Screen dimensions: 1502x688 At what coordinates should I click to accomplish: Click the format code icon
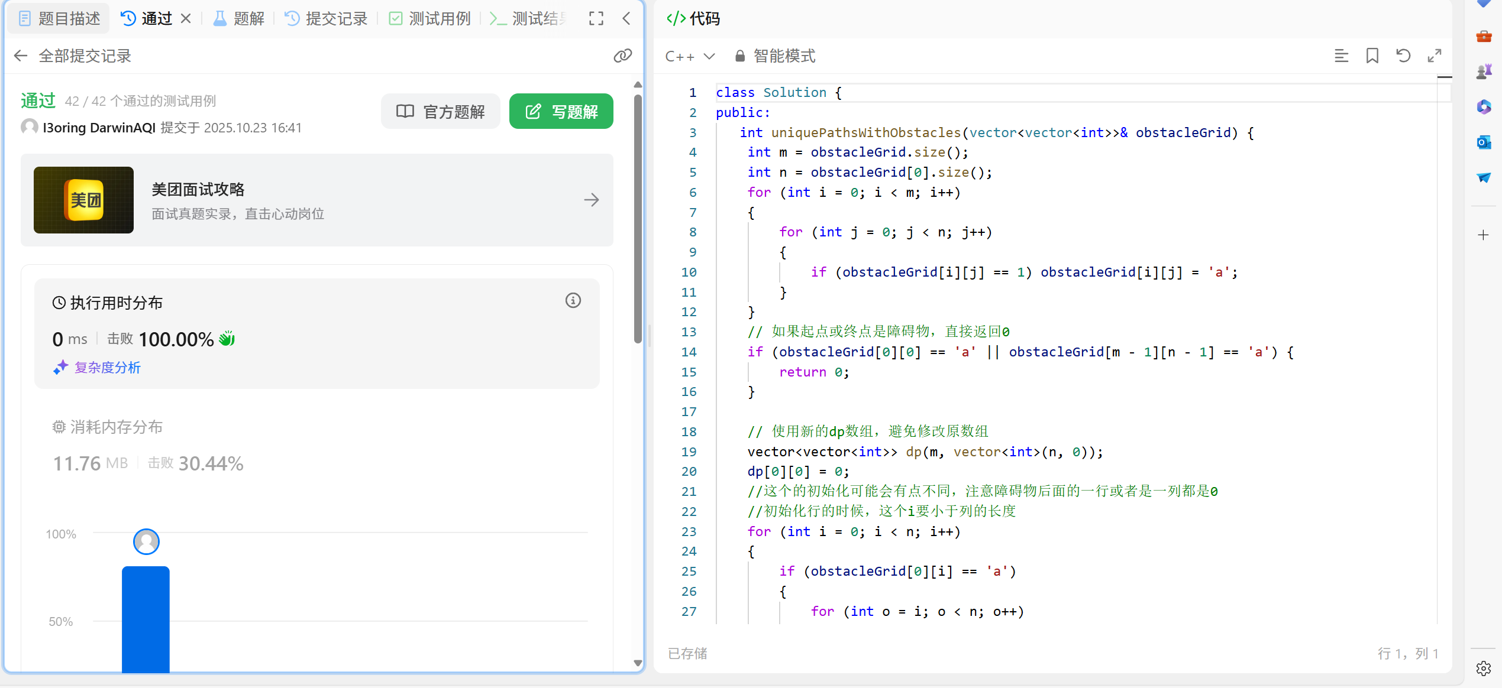[1341, 56]
